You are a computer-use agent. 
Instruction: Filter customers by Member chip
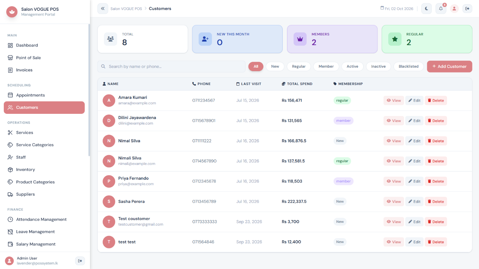click(x=326, y=66)
